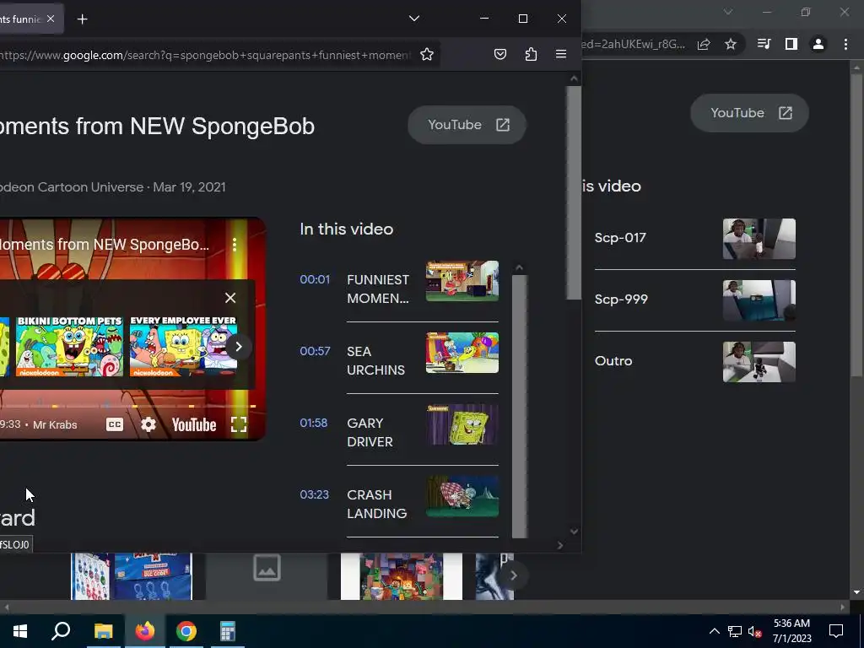Open Windows Start menu
Screen dimensions: 864x648
click(20, 631)
